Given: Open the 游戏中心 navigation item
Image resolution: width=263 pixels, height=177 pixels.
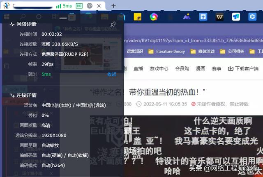Looking at the screenshot, I should click(159, 68).
